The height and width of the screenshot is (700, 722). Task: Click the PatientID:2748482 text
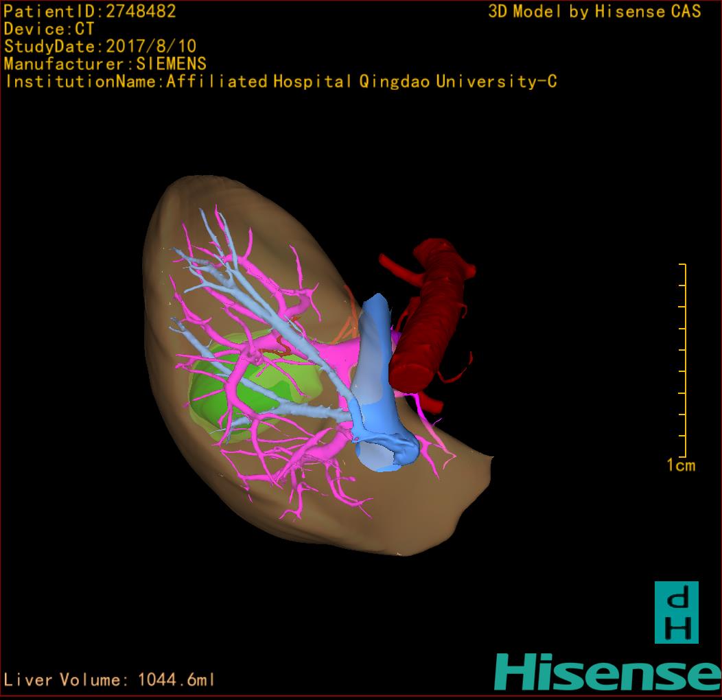(90, 11)
